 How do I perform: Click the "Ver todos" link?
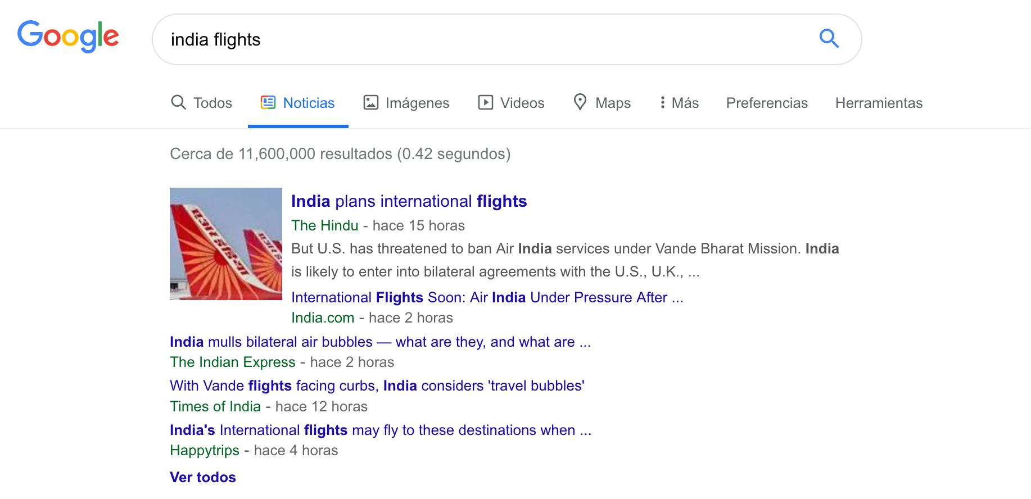[203, 477]
